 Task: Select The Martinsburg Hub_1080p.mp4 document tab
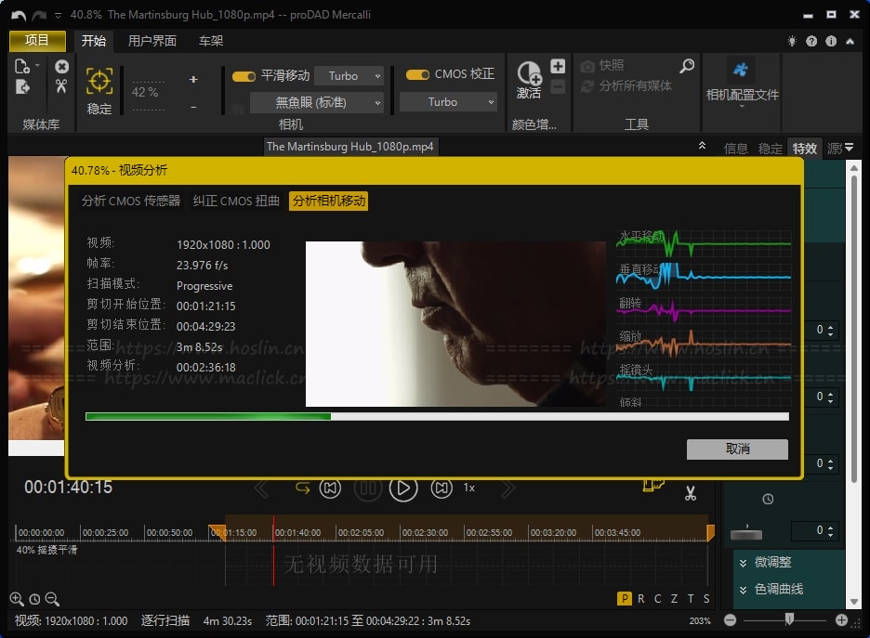pyautogui.click(x=349, y=147)
